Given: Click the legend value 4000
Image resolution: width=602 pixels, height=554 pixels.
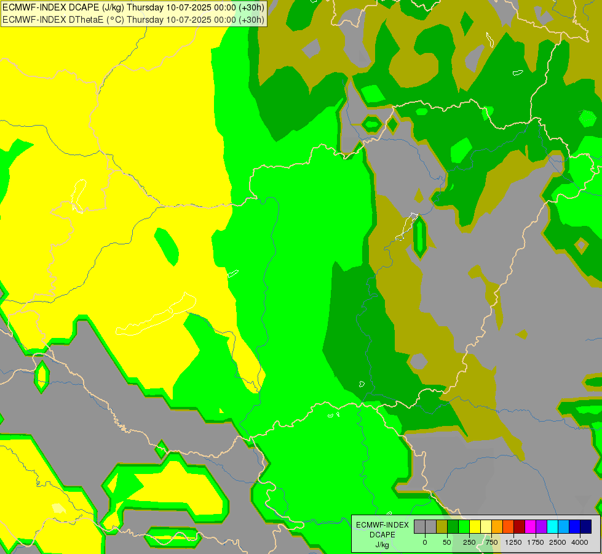Looking at the screenshot, I should pos(580,542).
